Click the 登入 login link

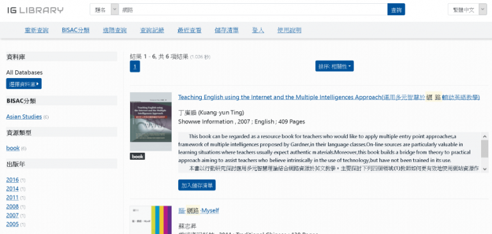coord(258,31)
